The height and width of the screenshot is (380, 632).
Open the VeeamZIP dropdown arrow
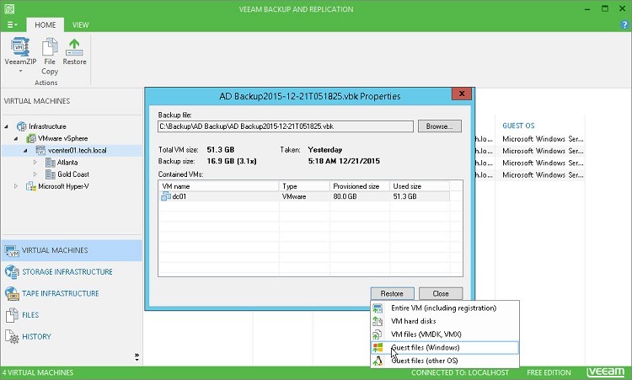(x=20, y=72)
